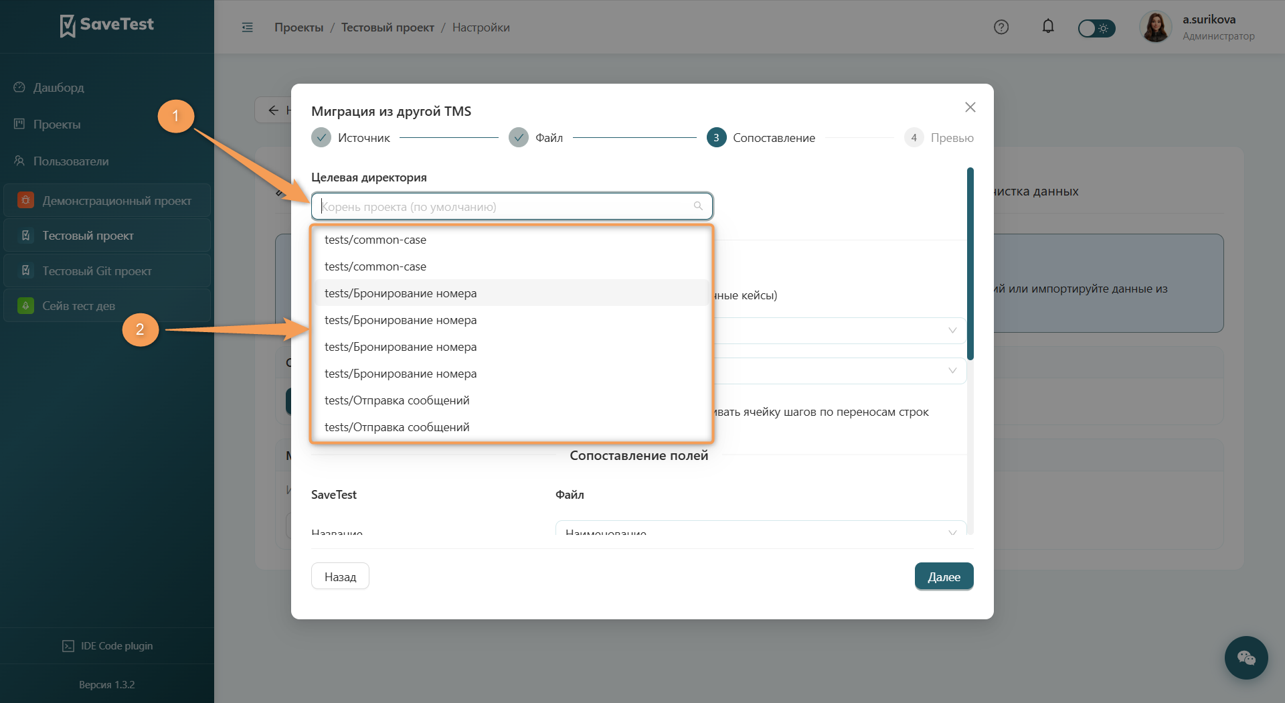Click the Далее button
Viewport: 1285px width, 703px height.
944,576
